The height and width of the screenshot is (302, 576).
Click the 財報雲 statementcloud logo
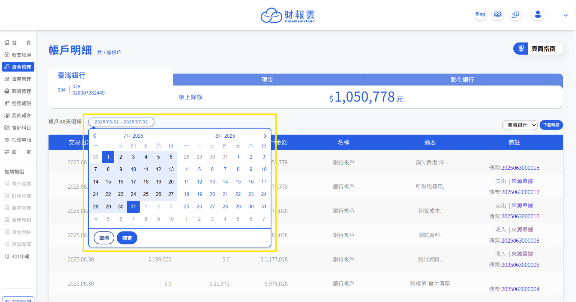[288, 15]
